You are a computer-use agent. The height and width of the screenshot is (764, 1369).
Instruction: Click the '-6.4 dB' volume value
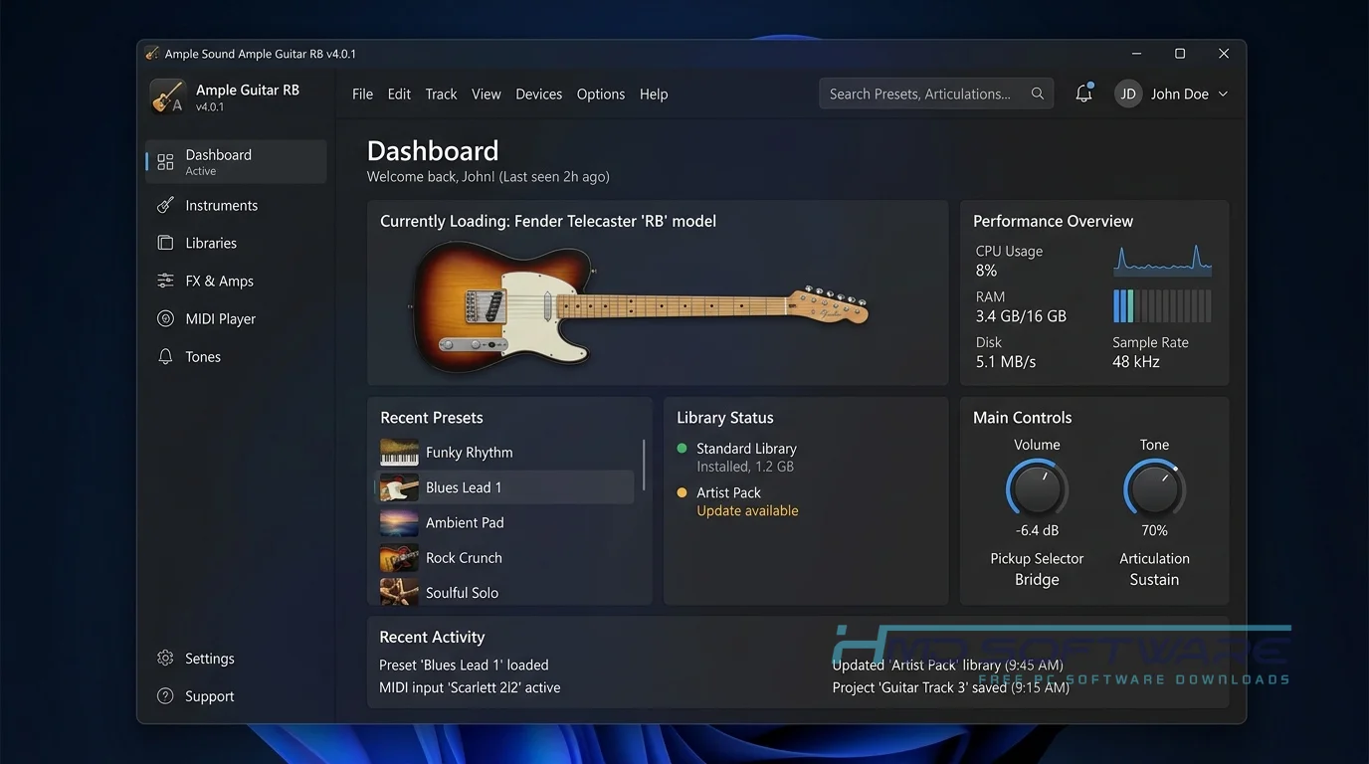[x=1037, y=530]
